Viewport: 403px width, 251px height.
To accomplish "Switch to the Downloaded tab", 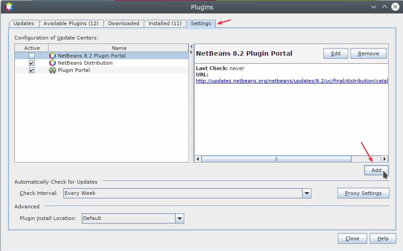I will coord(124,23).
